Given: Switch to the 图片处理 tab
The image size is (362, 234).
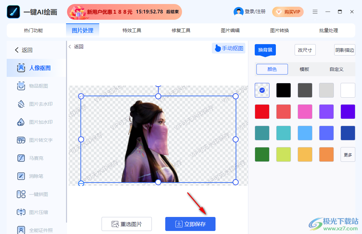Looking at the screenshot, I should point(83,30).
